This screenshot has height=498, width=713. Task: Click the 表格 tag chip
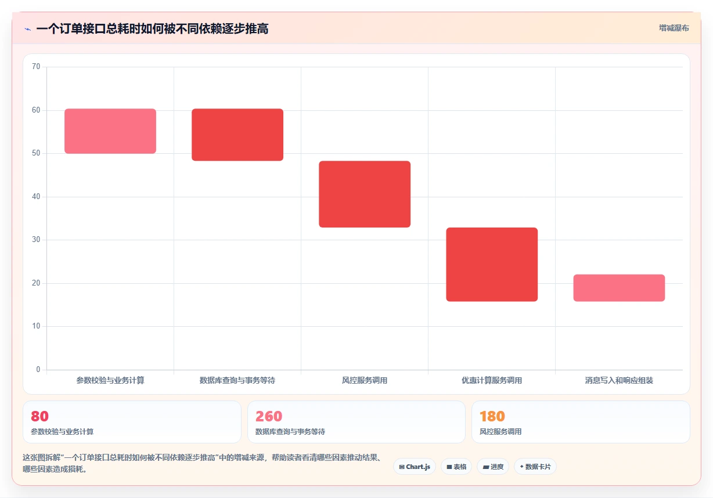(x=456, y=467)
